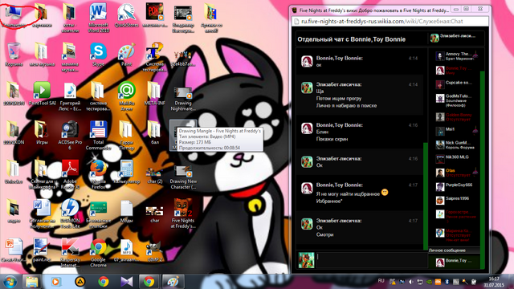The height and width of the screenshot is (289, 514).
Task: Switch to active Chrome window in taskbar
Action: tap(149, 282)
